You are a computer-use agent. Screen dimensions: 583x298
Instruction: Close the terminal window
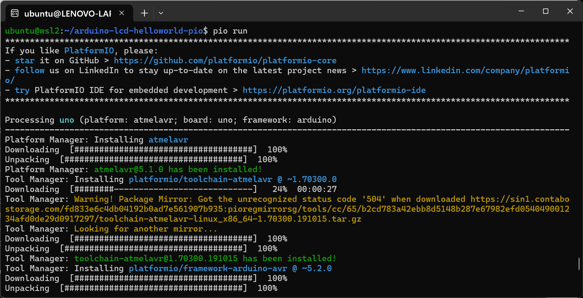click(570, 11)
